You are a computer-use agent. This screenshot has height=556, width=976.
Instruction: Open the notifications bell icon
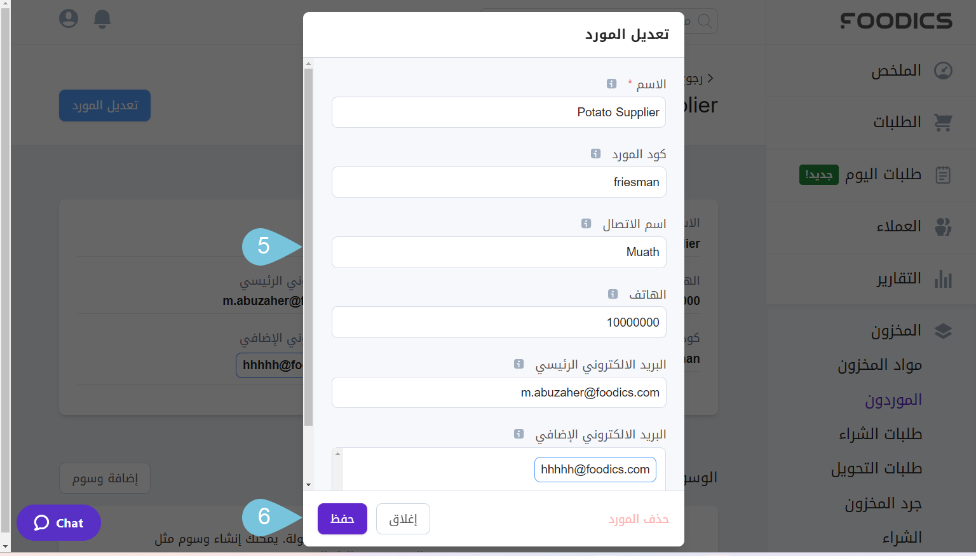coord(102,18)
